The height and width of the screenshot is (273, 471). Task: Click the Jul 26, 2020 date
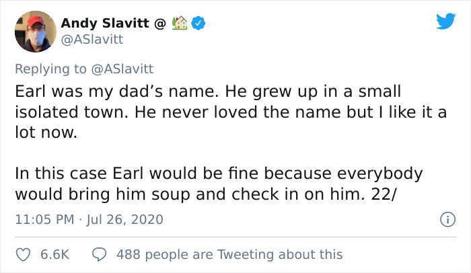(x=126, y=219)
